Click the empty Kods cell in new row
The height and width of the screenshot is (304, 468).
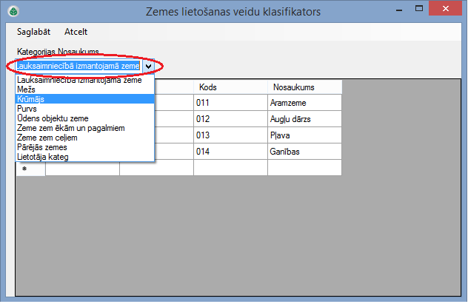point(230,167)
